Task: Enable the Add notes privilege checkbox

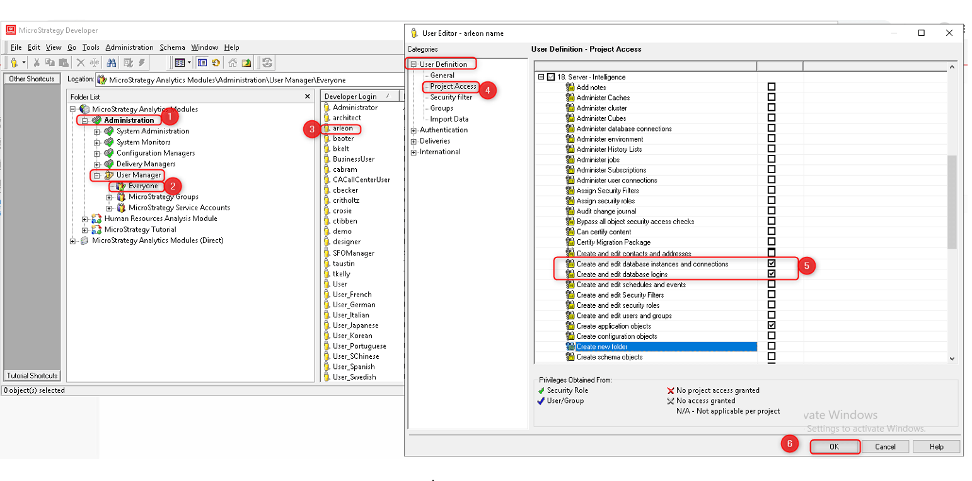Action: tap(771, 87)
